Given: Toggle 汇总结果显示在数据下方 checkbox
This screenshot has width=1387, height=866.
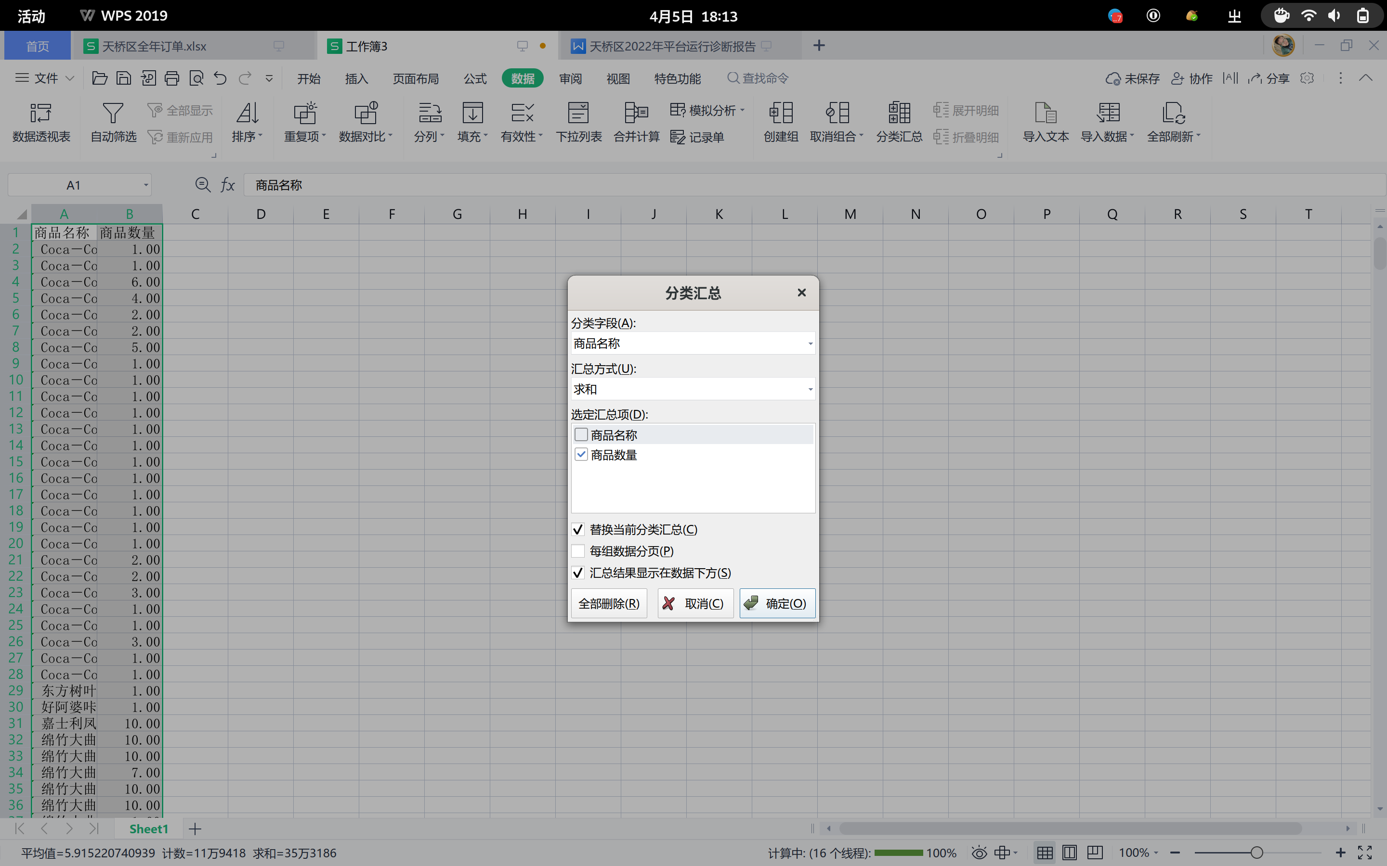Looking at the screenshot, I should (x=578, y=573).
